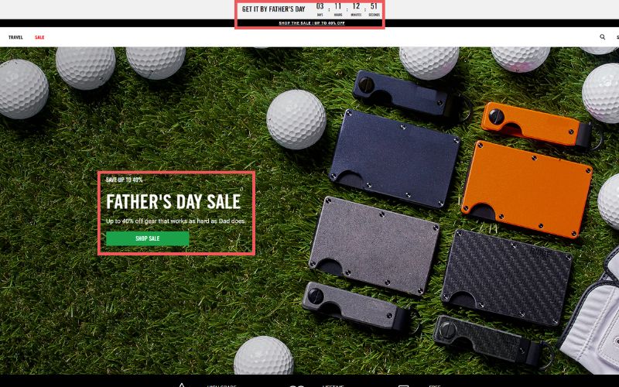The image size is (619, 387).
Task: Click the countdown days value 03
Action: coord(320,6)
